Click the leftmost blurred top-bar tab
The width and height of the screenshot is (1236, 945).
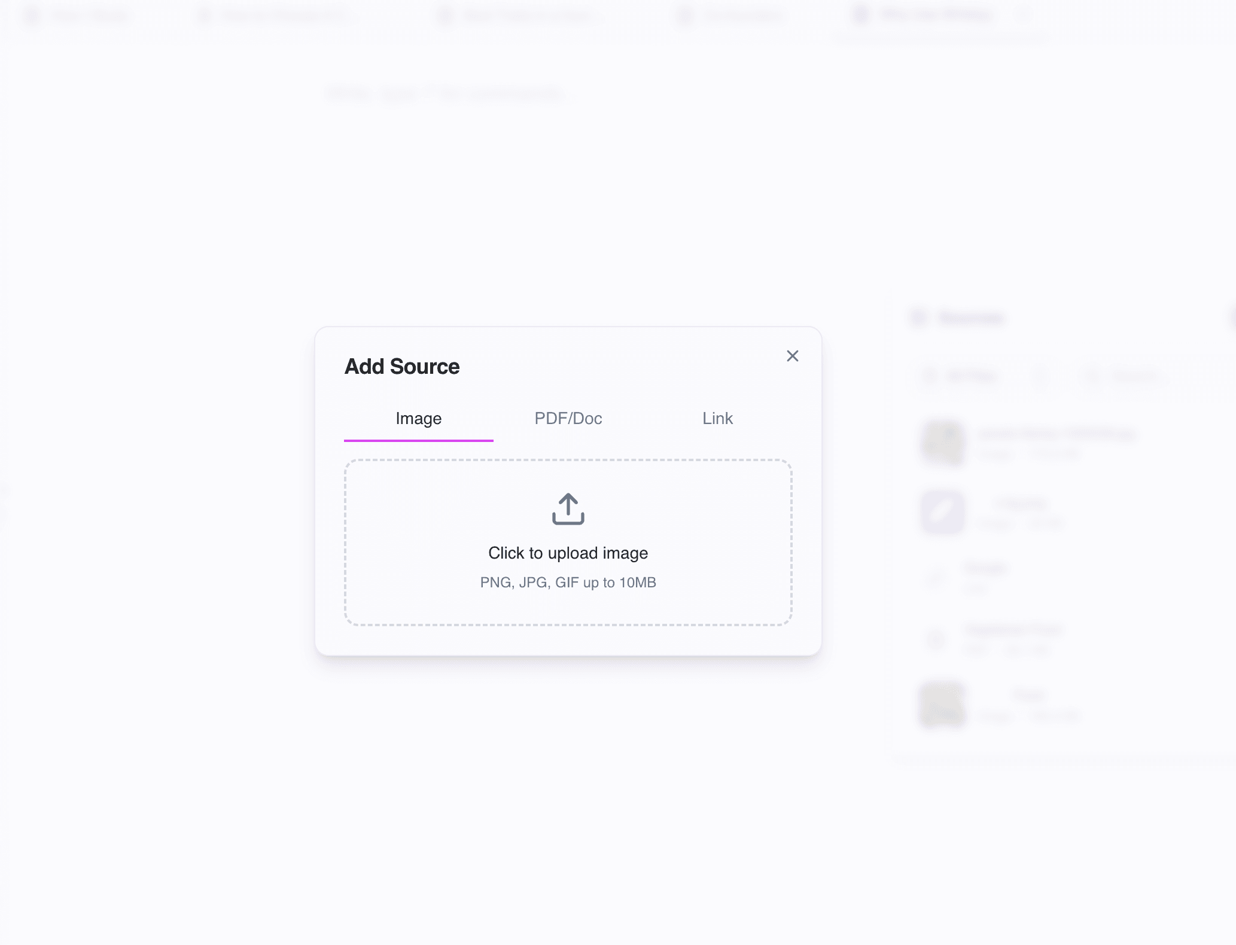point(78,16)
